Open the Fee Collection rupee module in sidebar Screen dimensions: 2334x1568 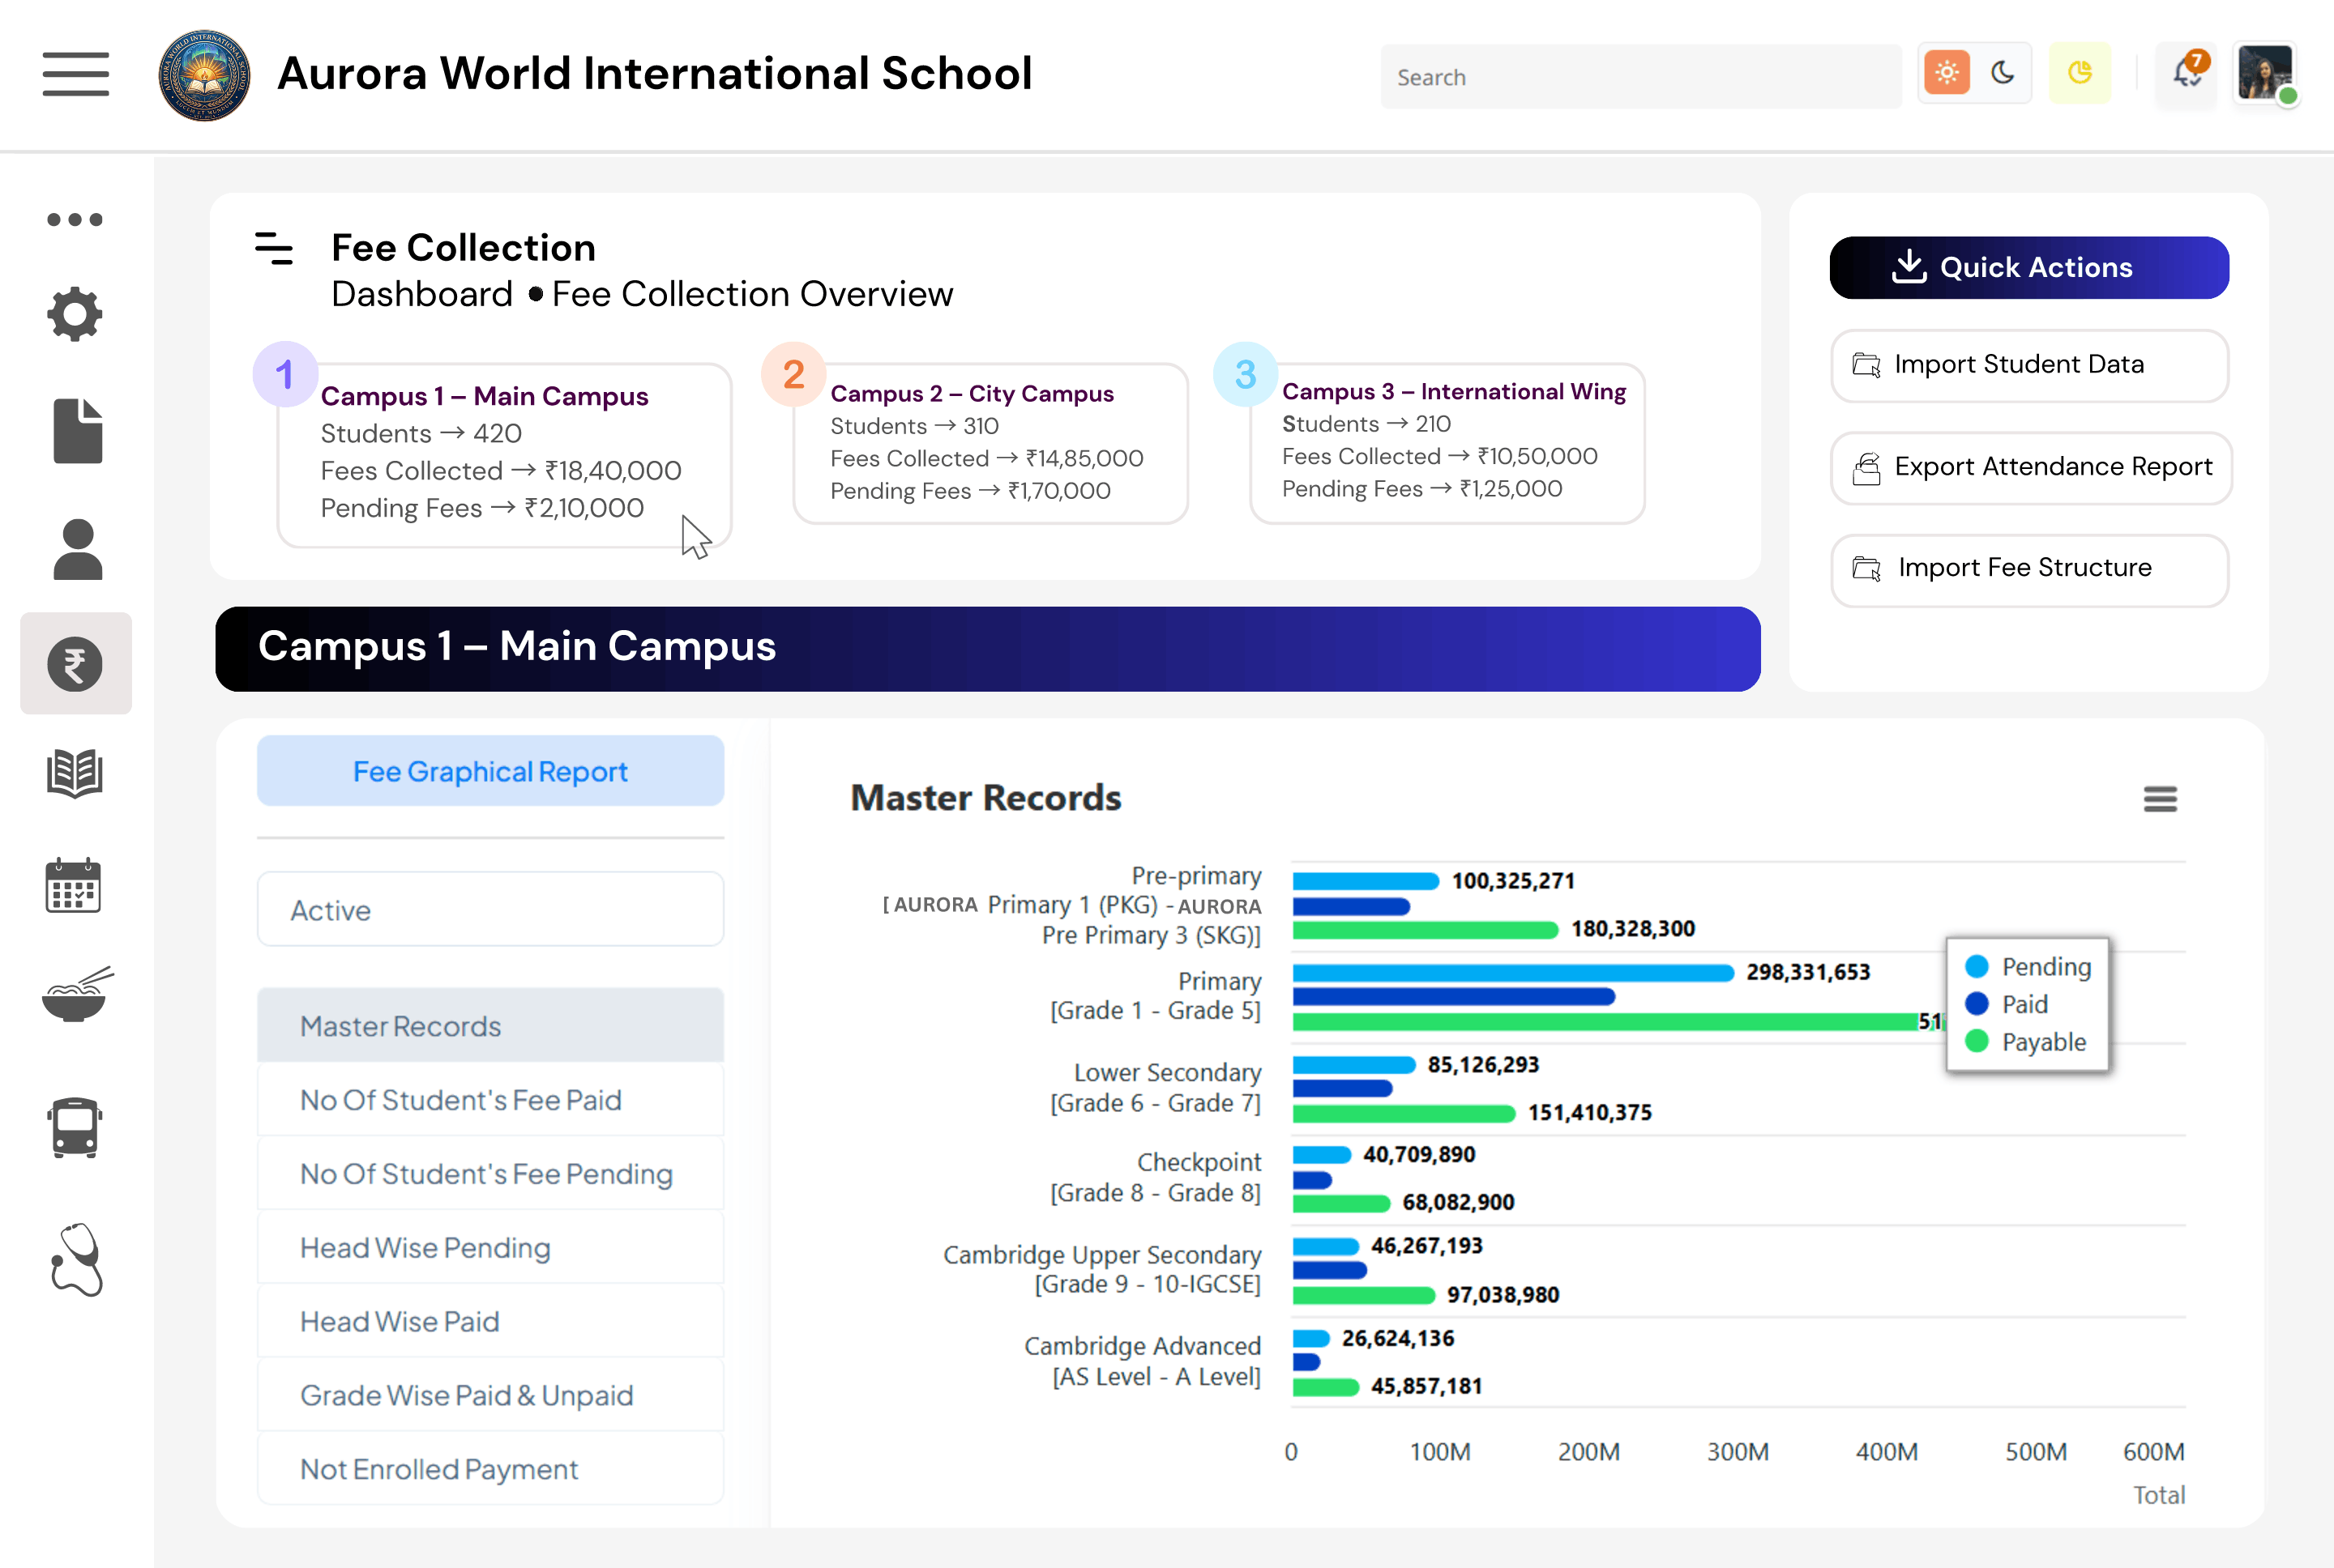coord(76,663)
